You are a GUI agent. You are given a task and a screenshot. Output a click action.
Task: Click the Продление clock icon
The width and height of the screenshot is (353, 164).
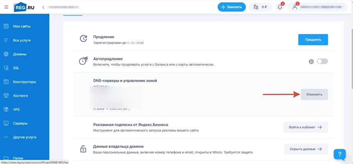click(x=83, y=38)
